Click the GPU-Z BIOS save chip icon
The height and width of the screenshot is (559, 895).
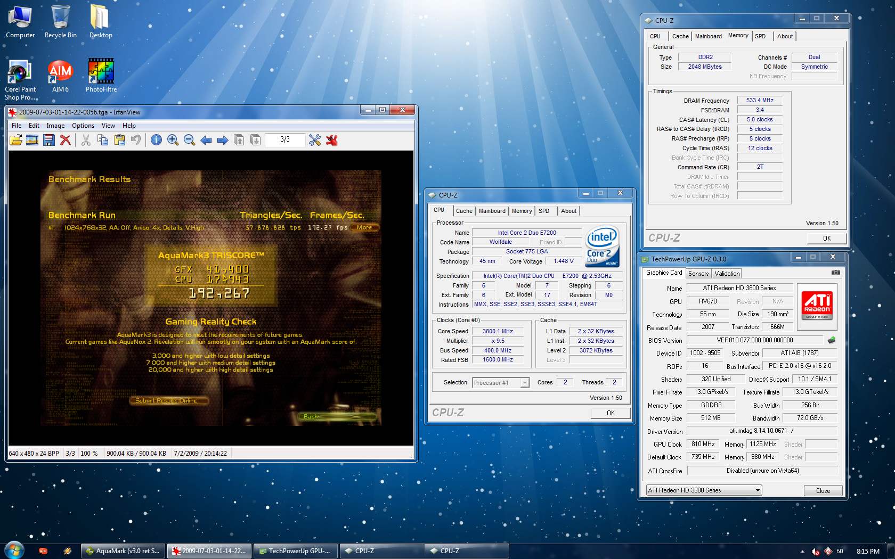tap(832, 340)
